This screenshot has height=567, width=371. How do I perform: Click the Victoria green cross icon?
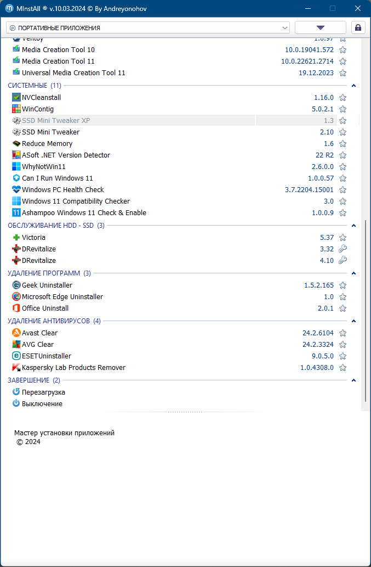16,238
